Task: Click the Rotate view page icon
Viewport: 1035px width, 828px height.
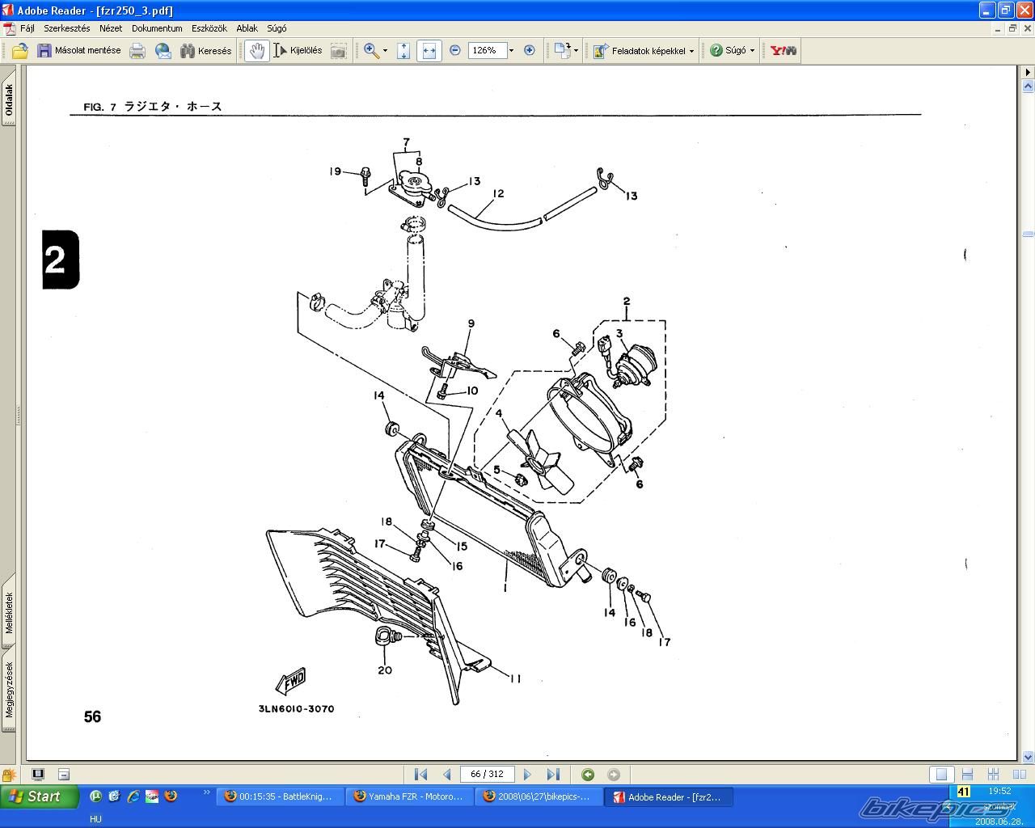Action: tap(562, 51)
